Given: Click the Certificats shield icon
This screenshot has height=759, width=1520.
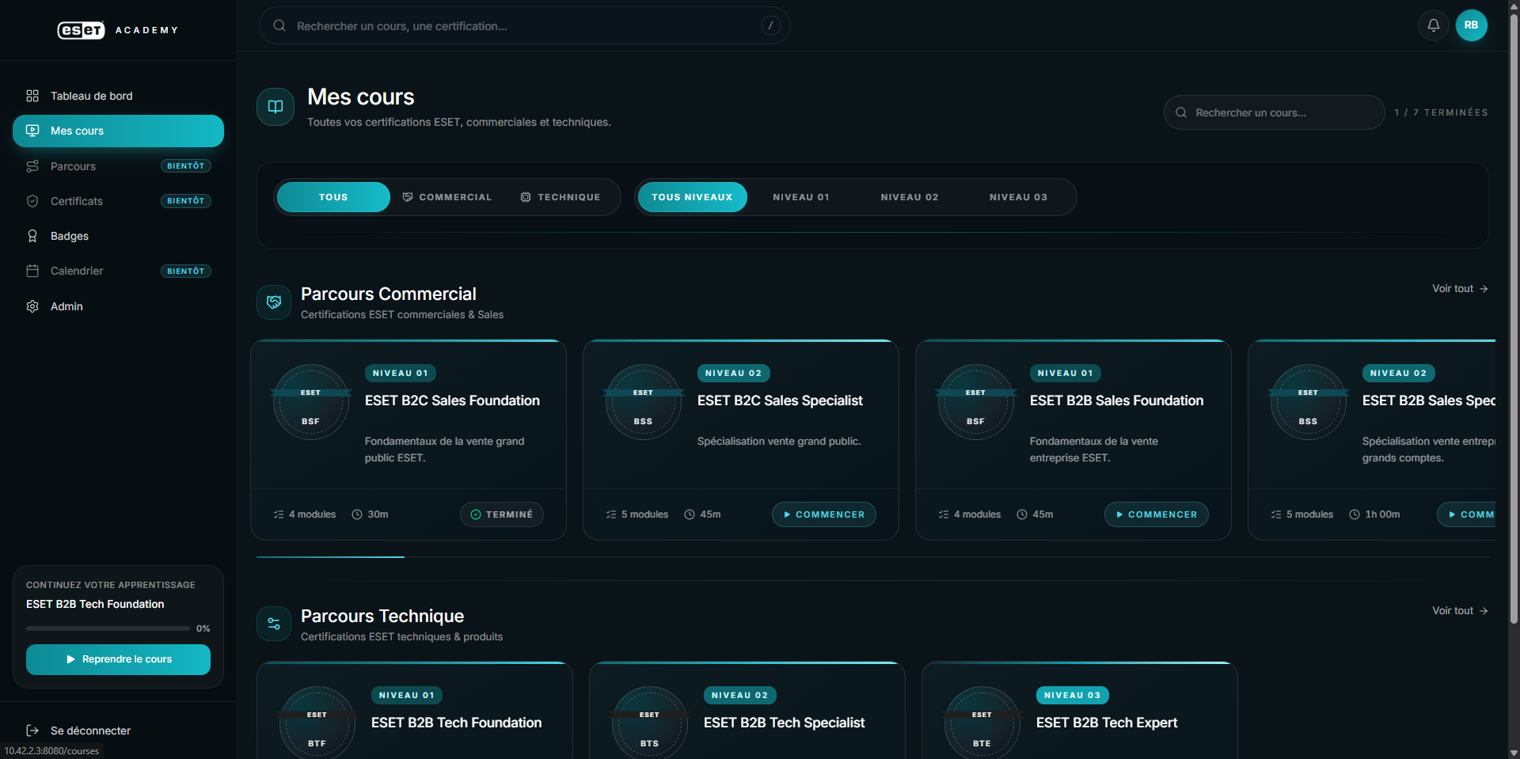Looking at the screenshot, I should (x=32, y=201).
